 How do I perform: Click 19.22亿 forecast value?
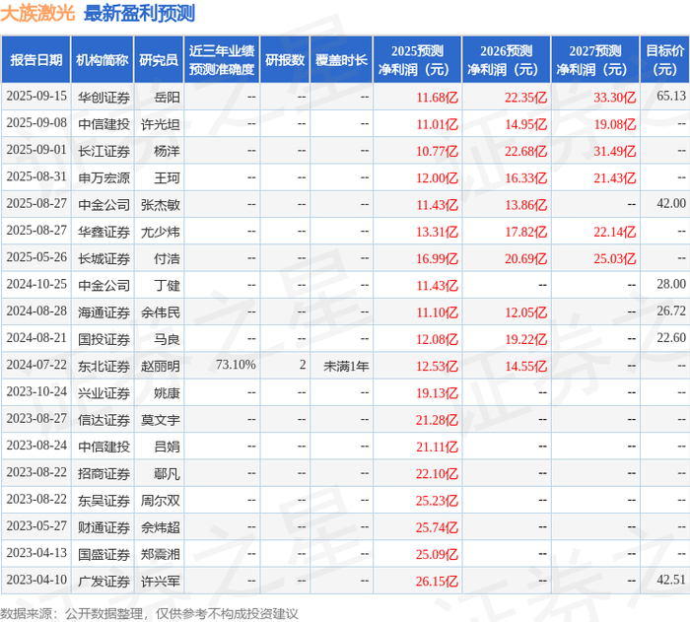pyautogui.click(x=525, y=339)
